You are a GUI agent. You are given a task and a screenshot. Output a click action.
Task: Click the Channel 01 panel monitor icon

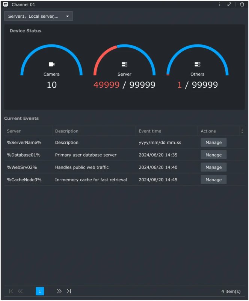(x=6, y=5)
